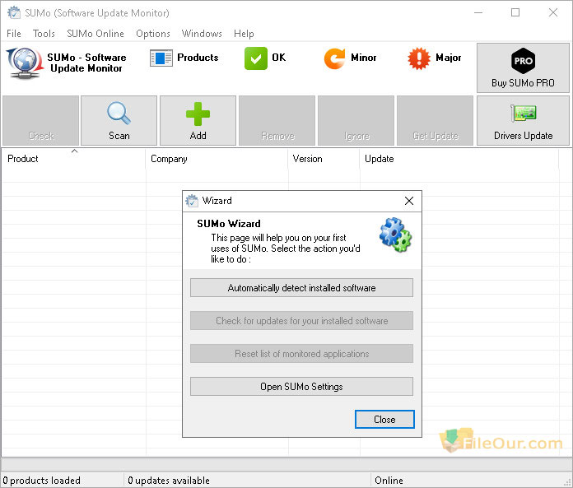Click the greyed Remove toolbar button
Screen dimensions: 573x488
point(277,120)
